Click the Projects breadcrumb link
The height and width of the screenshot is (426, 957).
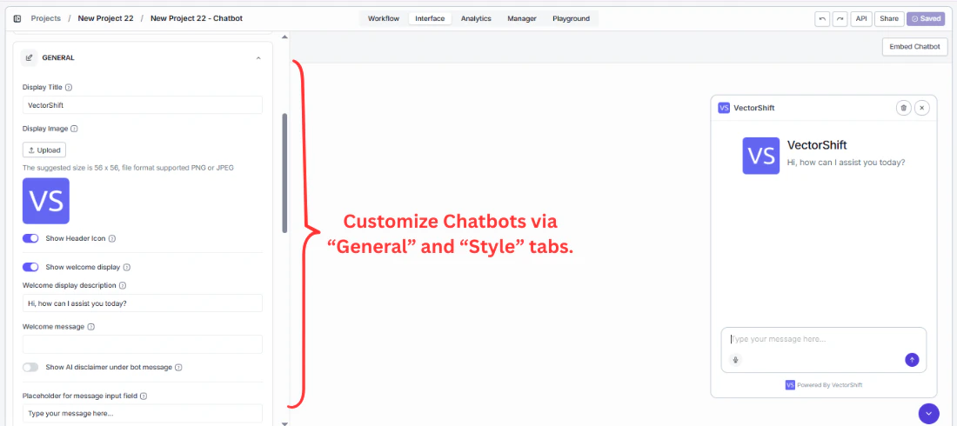[x=46, y=18]
